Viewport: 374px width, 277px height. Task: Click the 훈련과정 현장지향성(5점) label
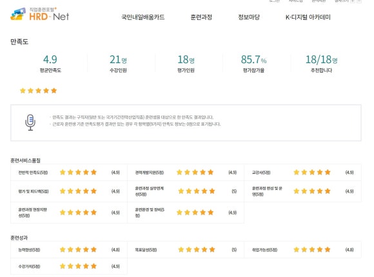(x=32, y=213)
